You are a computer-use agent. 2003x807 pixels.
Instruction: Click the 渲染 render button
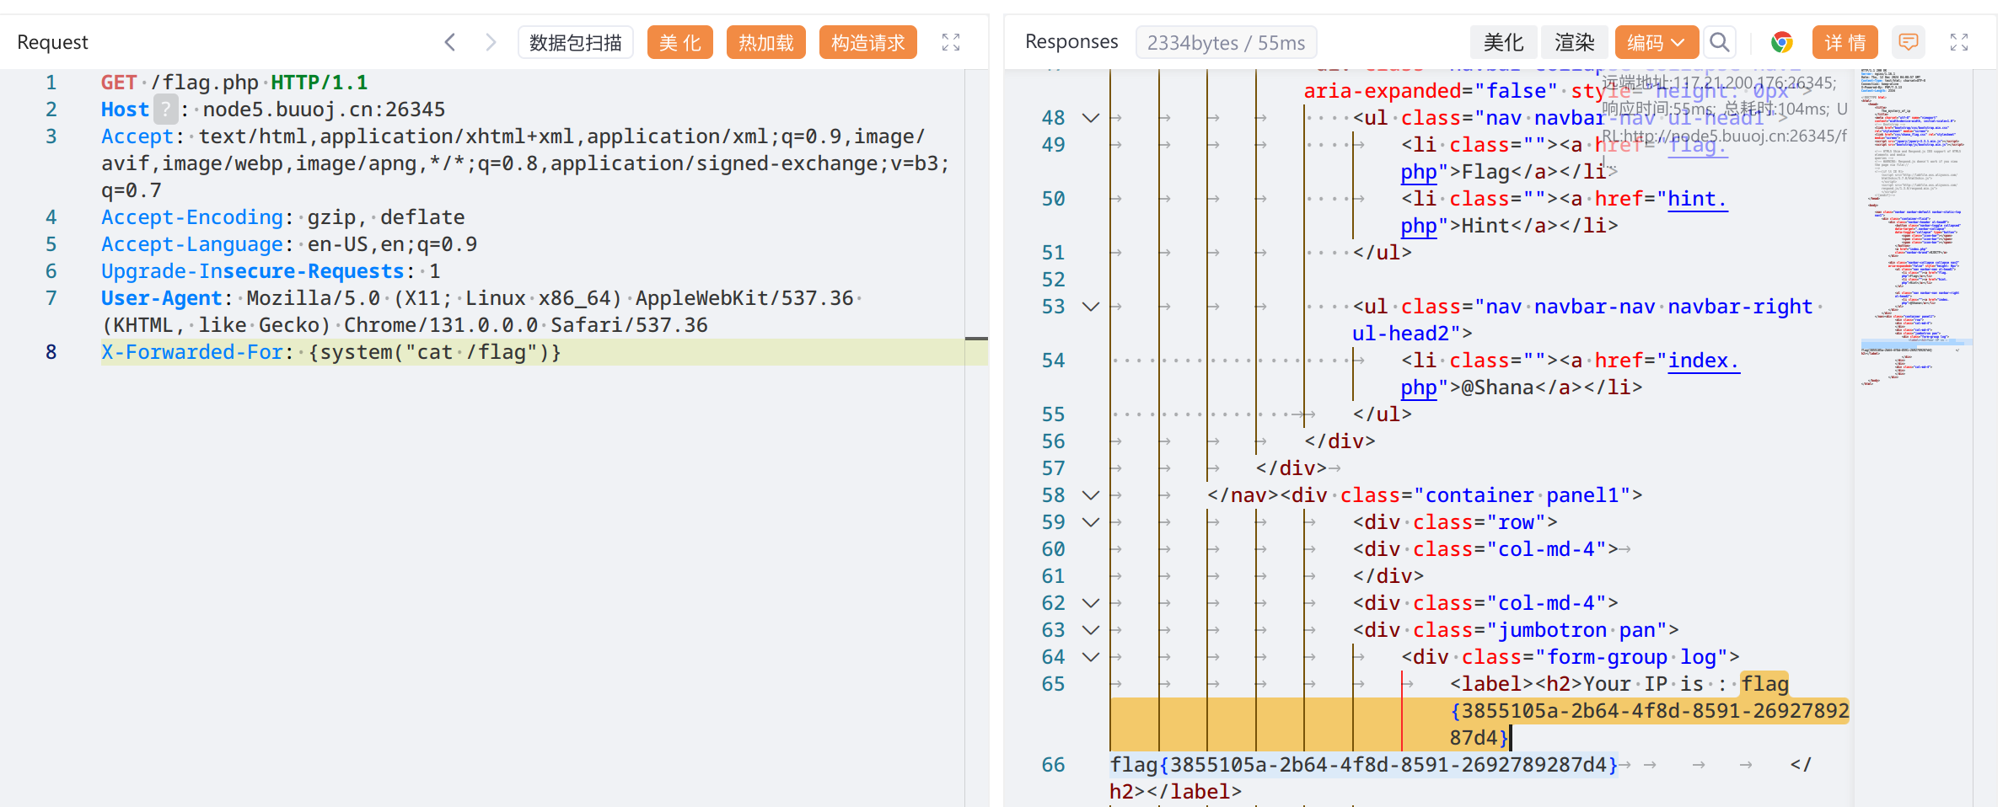tap(1574, 42)
